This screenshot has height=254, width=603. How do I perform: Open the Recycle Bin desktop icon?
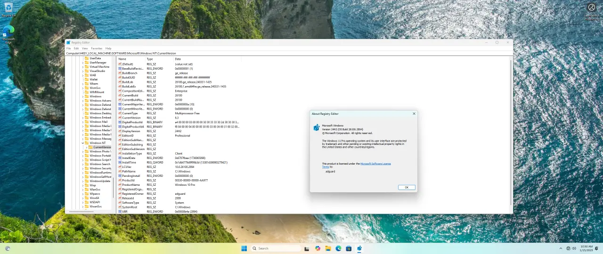8,9
